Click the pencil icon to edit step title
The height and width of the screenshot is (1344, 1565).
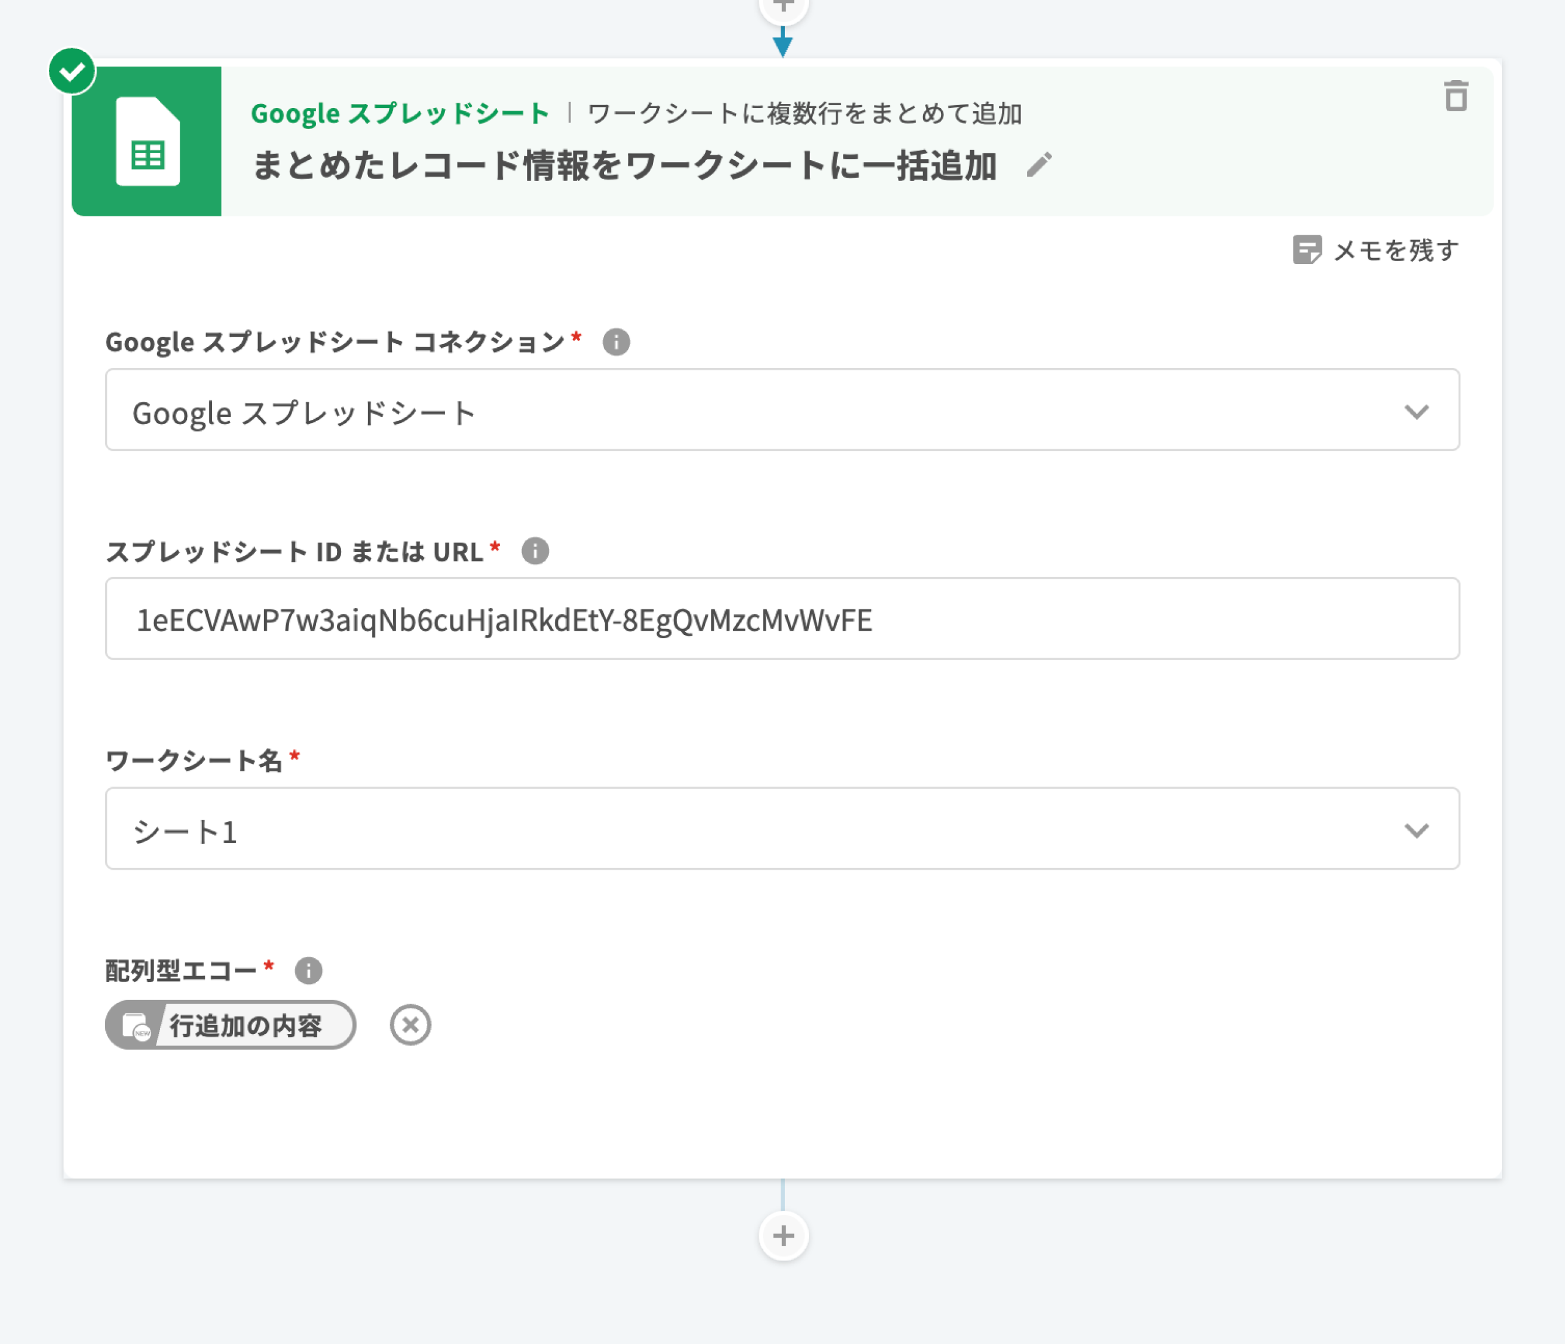[x=1039, y=164]
